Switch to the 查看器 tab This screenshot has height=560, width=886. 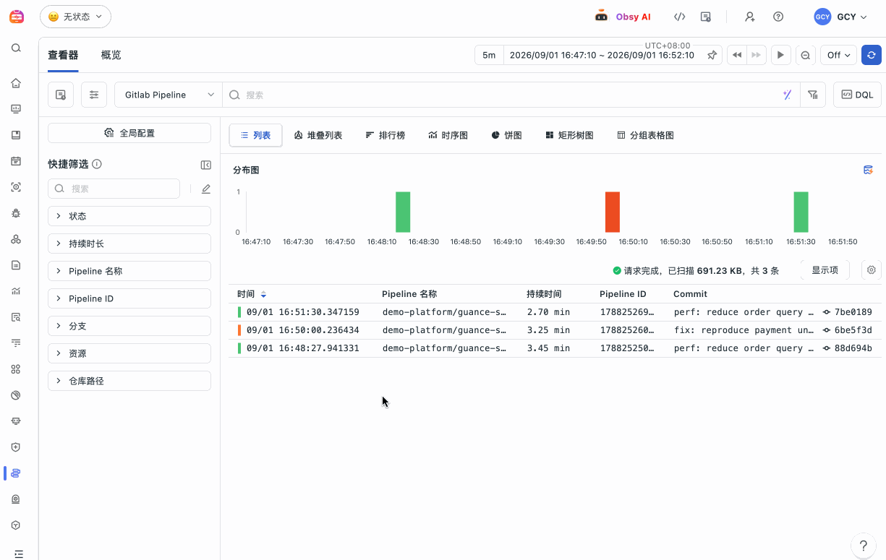(63, 55)
